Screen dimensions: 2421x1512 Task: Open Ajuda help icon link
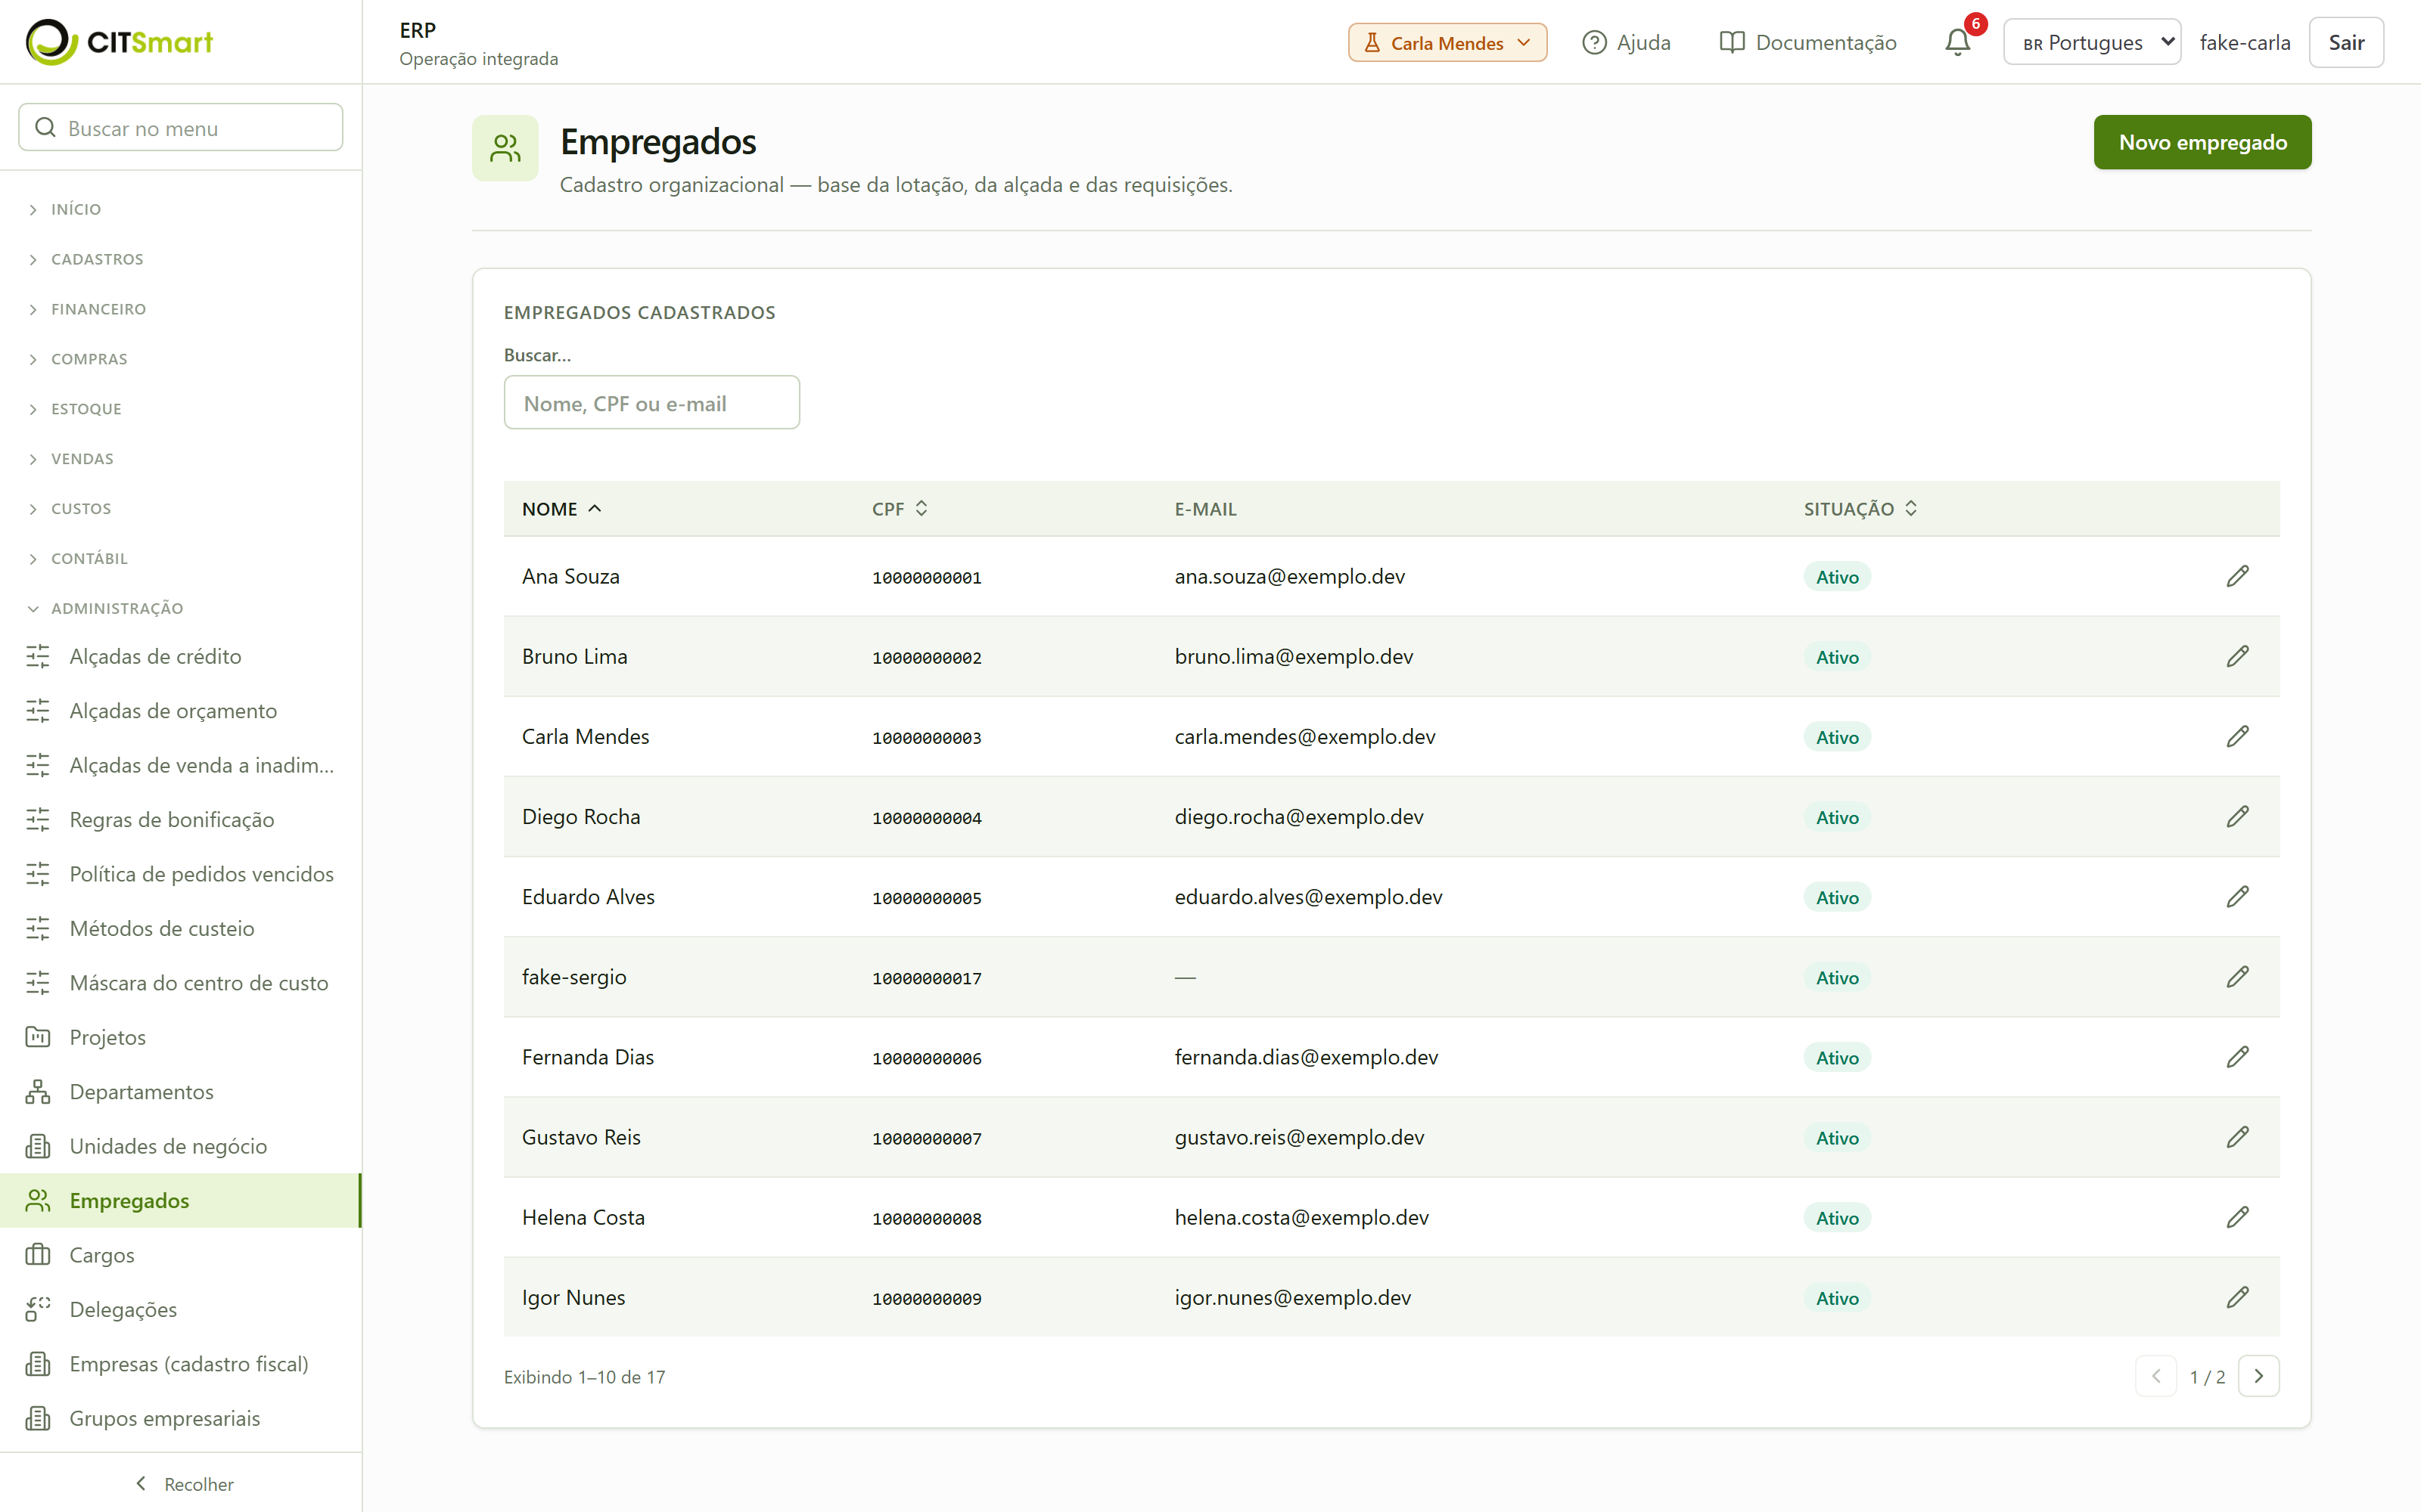1626,42
